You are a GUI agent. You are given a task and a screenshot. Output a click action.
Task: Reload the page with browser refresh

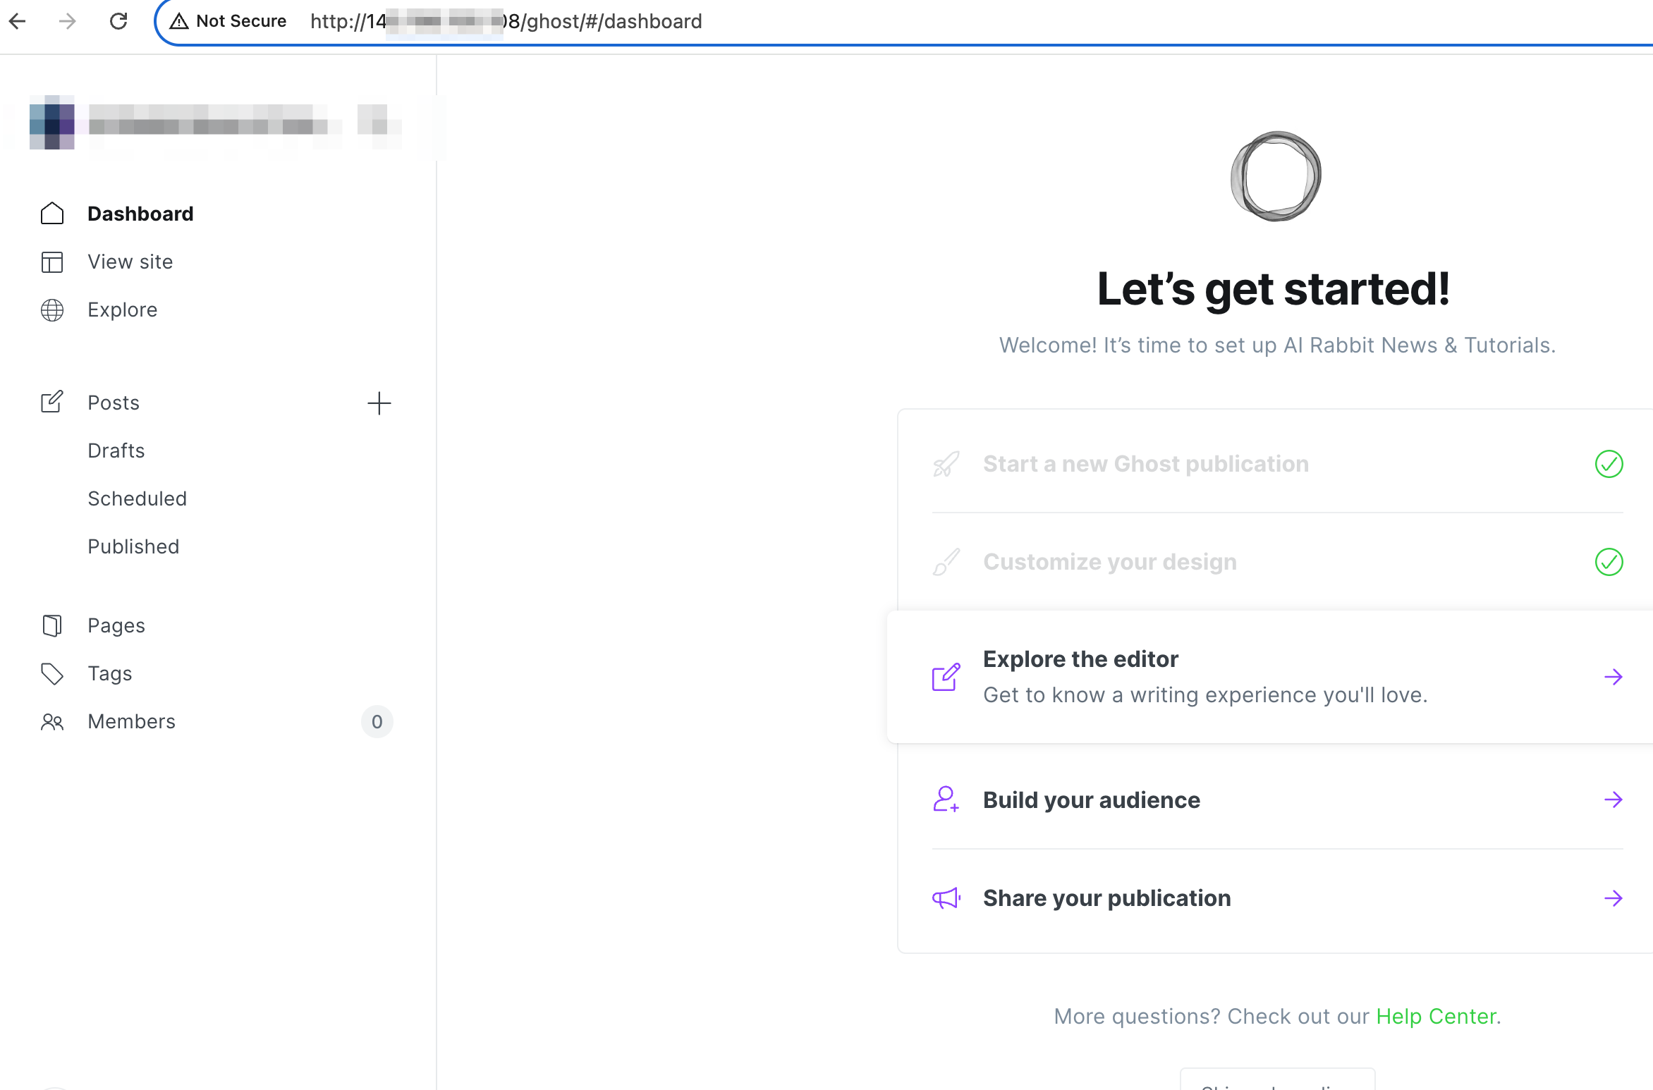[x=118, y=21]
